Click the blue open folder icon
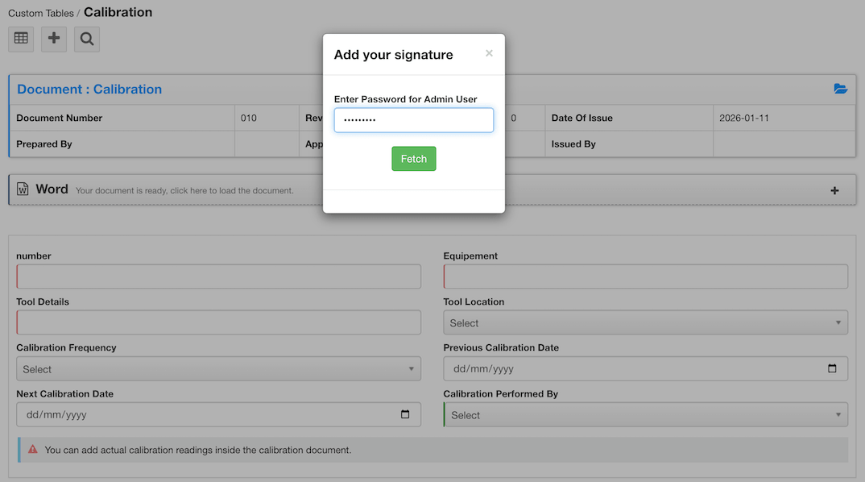Image resolution: width=865 pixels, height=482 pixels. 840,89
